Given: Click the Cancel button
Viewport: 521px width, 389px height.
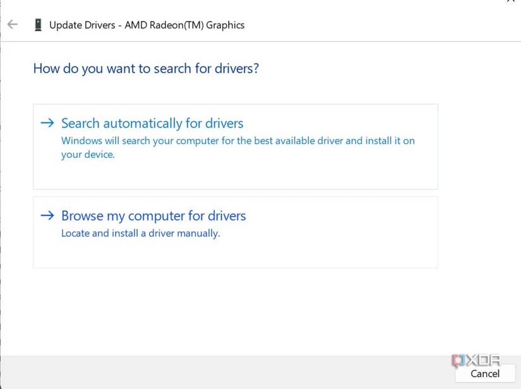Looking at the screenshot, I should coord(484,374).
